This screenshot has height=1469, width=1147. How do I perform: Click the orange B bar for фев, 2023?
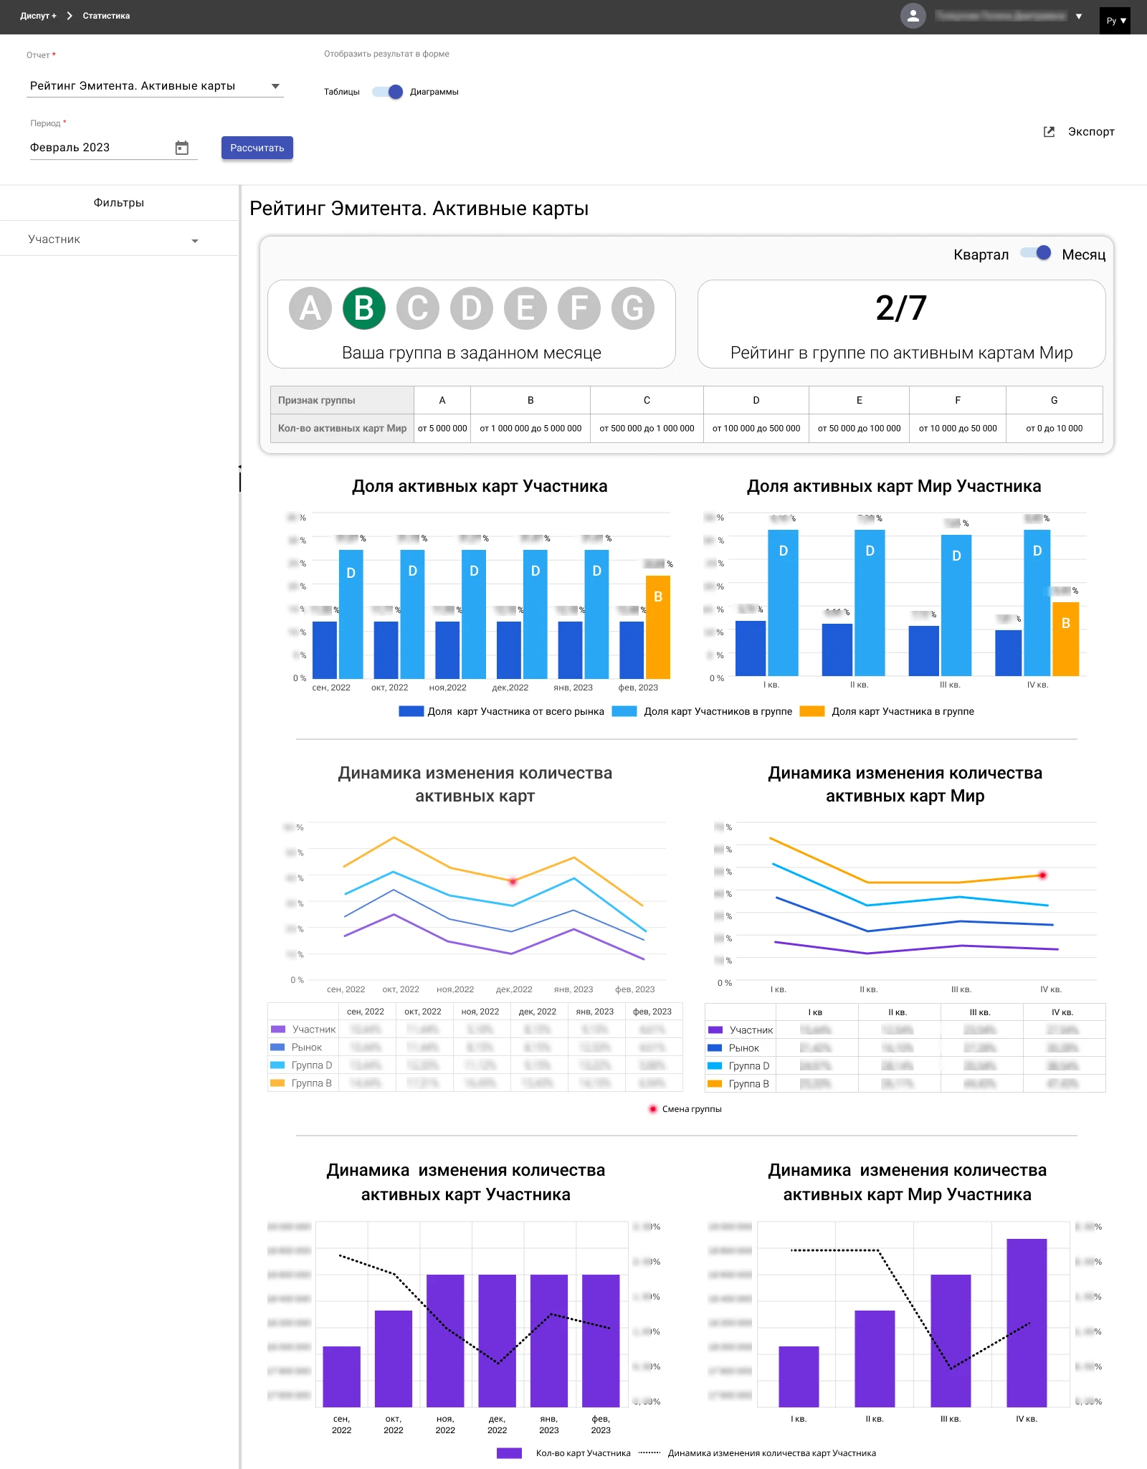pyautogui.click(x=657, y=627)
